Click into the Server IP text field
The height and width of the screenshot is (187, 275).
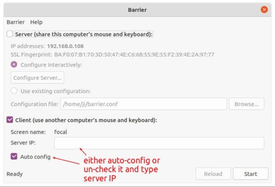coord(159,143)
